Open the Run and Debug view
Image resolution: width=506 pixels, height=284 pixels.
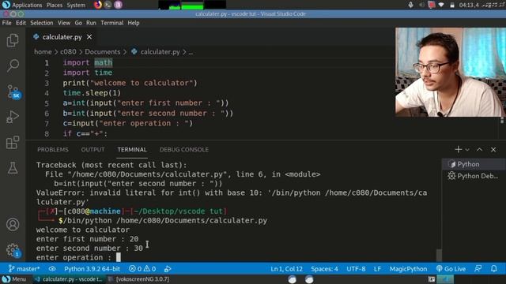pos(13,117)
